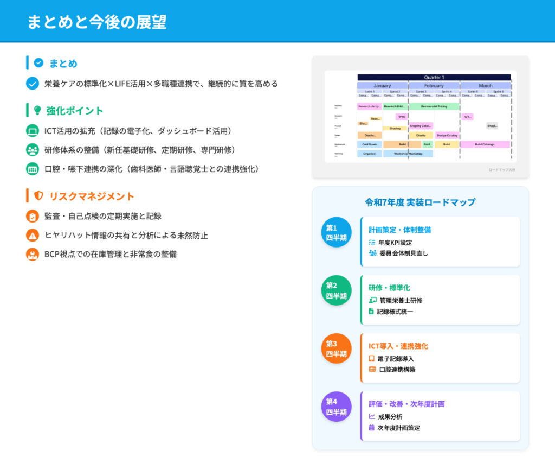555x463 pixels.
Task: Click the lightbulb icon next to 強化ポイント
Action: (x=37, y=110)
